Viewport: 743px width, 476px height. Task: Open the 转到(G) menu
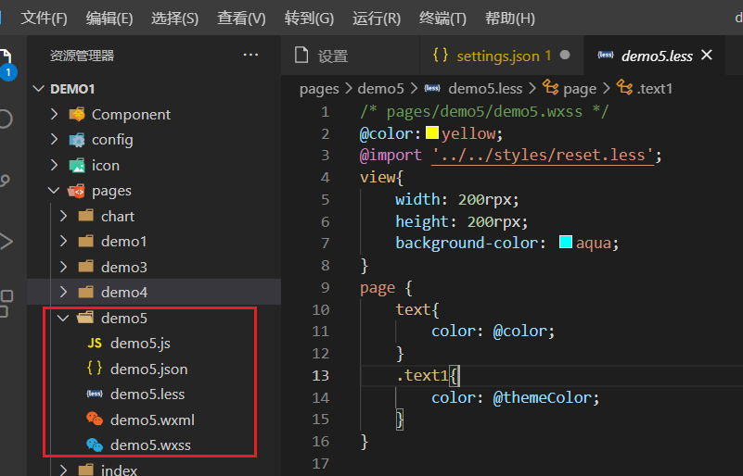(309, 18)
